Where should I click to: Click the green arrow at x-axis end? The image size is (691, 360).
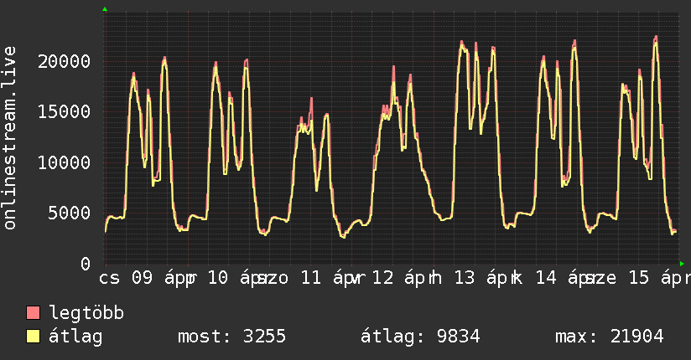(x=682, y=264)
